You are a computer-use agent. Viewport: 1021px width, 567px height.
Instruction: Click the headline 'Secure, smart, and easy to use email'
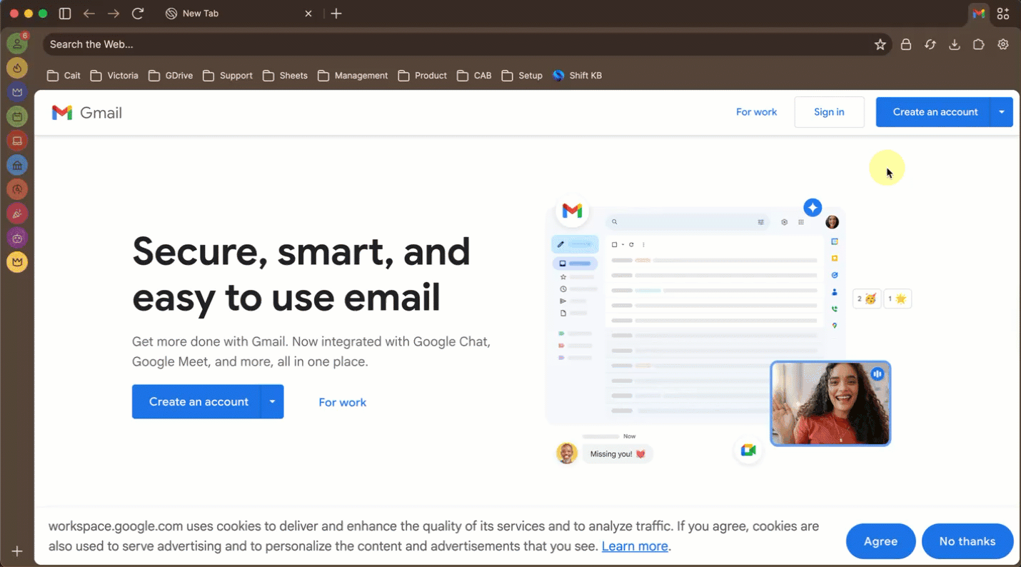[x=301, y=274]
